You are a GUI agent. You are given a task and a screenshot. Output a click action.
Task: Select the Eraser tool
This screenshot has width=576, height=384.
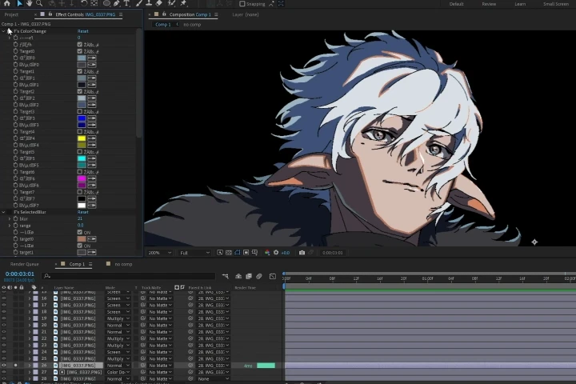[x=159, y=3]
